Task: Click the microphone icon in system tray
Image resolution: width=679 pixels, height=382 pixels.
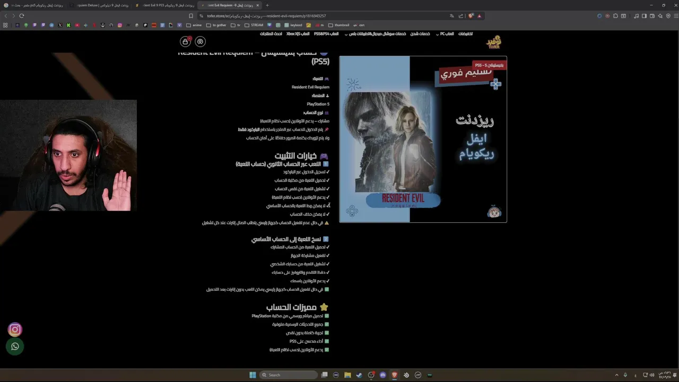Action: (625, 375)
